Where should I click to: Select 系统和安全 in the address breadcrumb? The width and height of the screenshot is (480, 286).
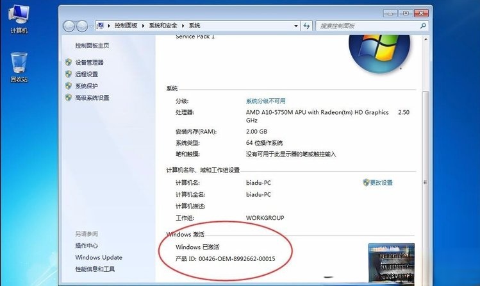click(163, 26)
